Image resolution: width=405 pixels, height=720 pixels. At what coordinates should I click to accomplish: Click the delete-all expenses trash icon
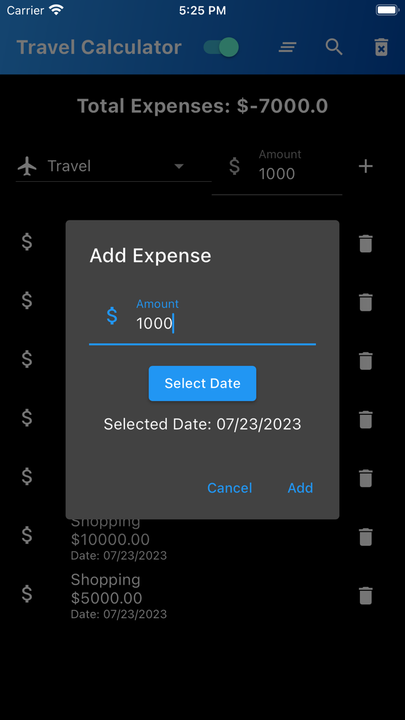coord(381,47)
